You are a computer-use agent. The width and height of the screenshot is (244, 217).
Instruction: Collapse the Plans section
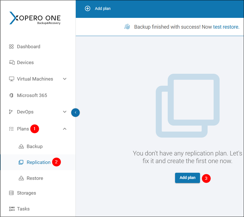coord(65,128)
